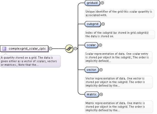Expand the matrix element plus icon
The image size is (157, 114).
pos(101,94)
